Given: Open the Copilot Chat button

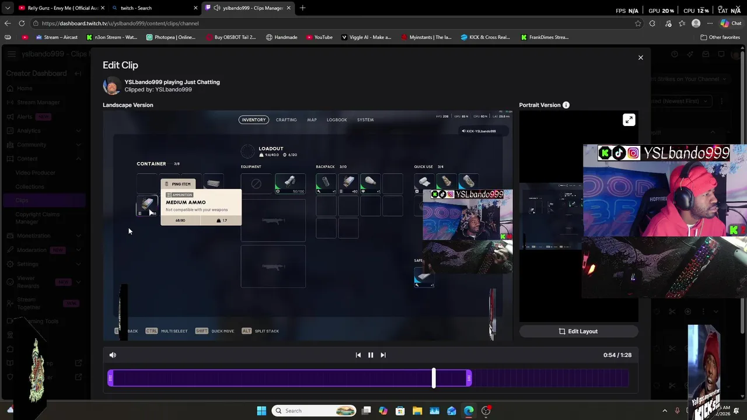Looking at the screenshot, I should point(731,23).
